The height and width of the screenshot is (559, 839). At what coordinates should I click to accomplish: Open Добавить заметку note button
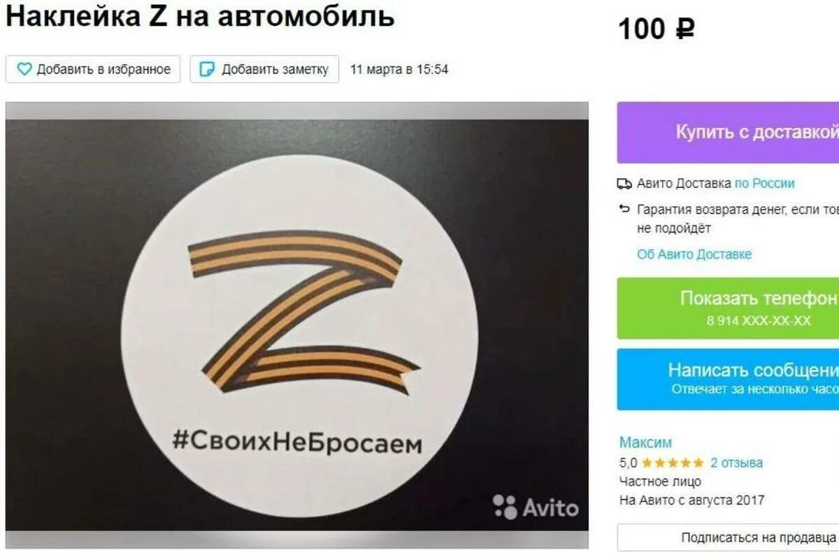point(264,69)
